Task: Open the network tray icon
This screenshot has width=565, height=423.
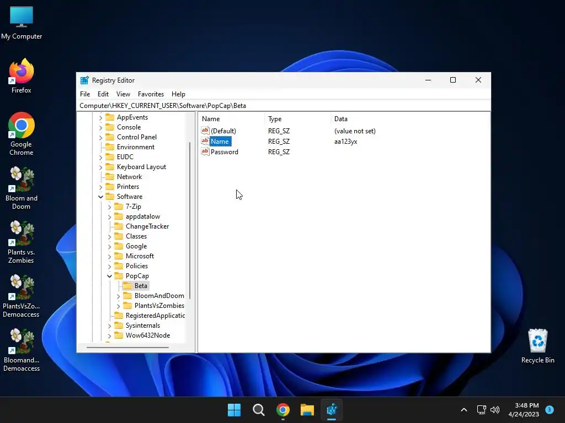Action: 481,410
